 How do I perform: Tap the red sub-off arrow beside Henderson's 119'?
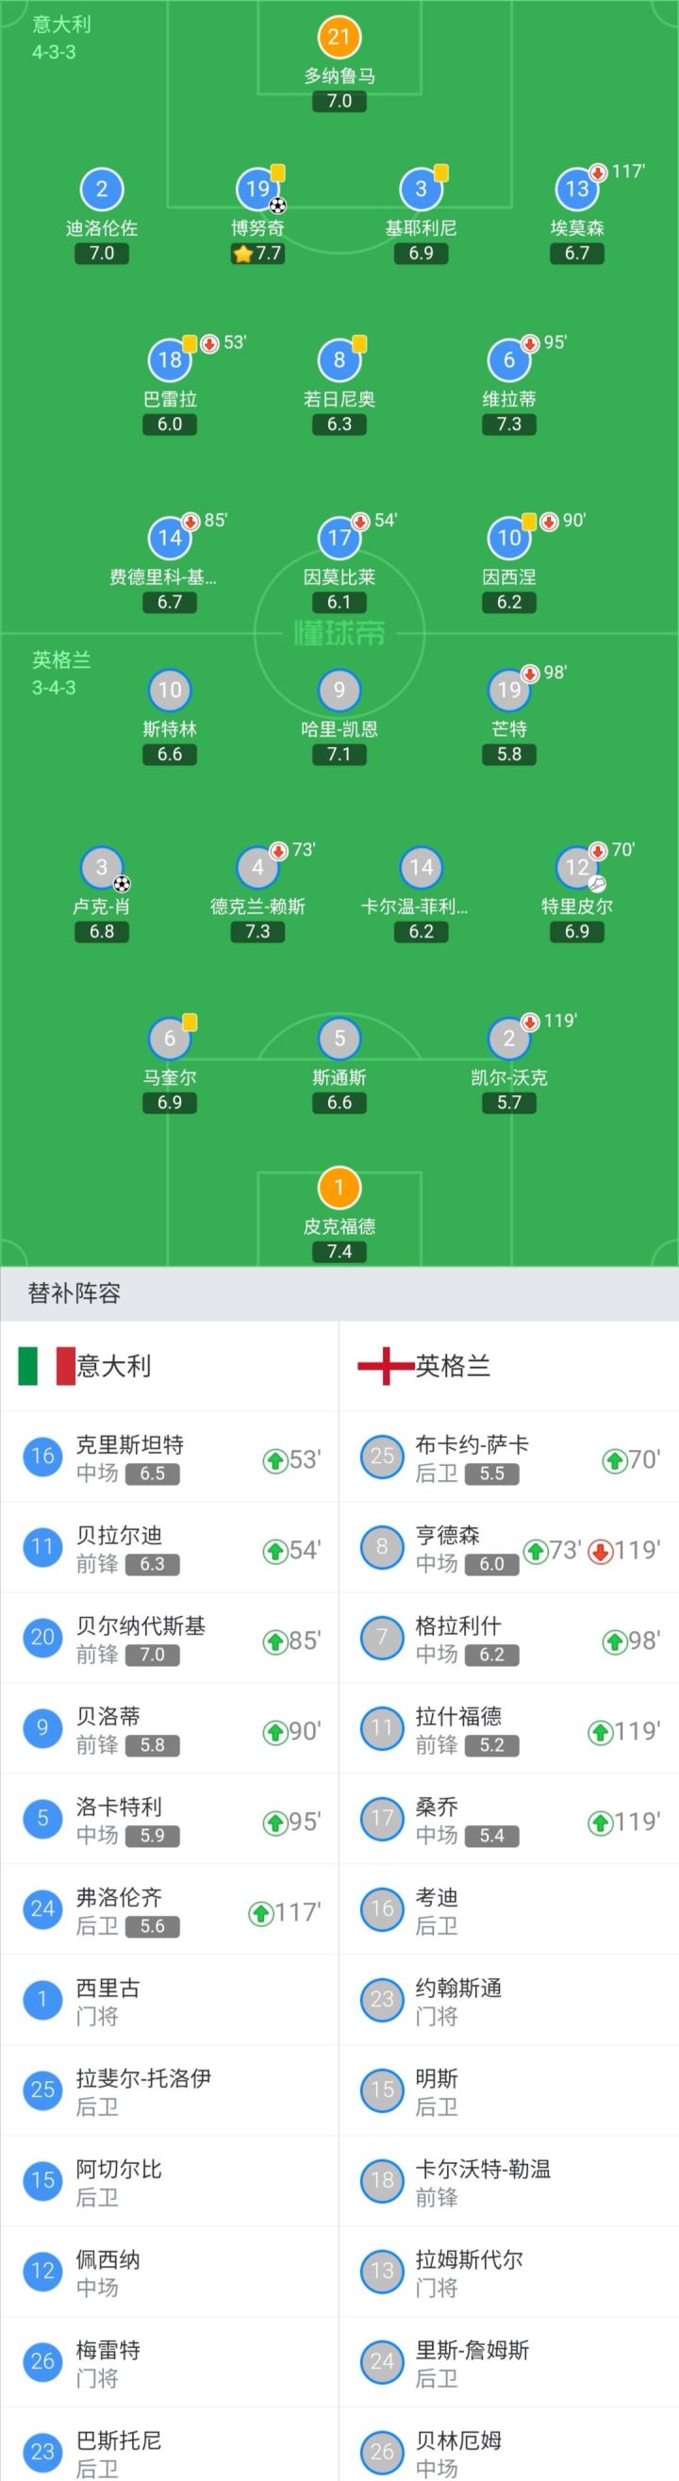click(600, 1551)
